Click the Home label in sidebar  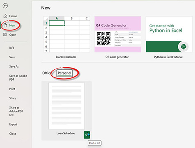point(13,16)
